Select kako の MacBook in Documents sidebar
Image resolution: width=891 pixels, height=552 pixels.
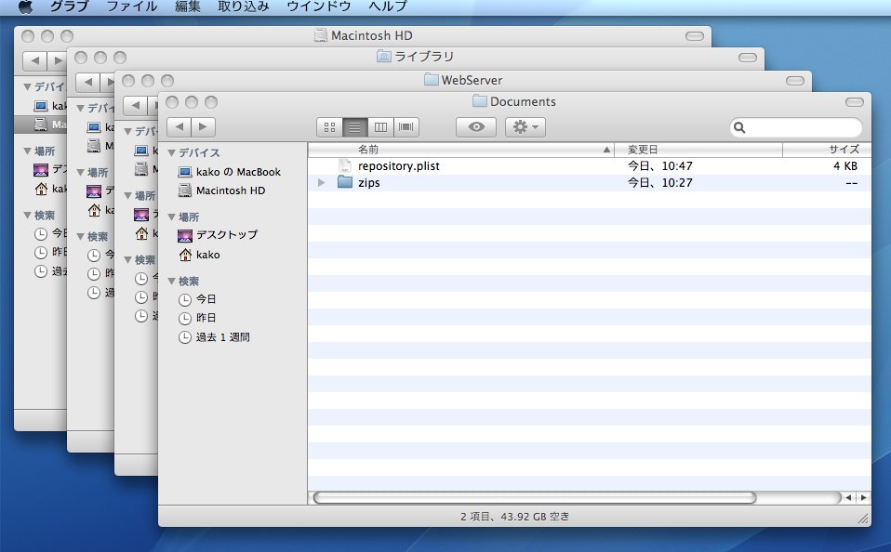[230, 172]
